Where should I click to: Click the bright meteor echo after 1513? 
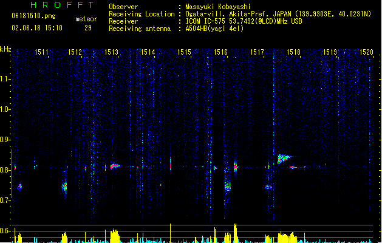pyautogui.click(x=115, y=166)
